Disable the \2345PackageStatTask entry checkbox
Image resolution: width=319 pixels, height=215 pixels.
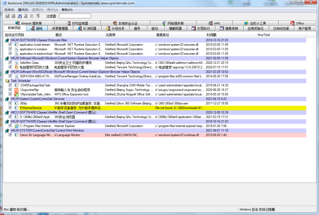pyautogui.click(x=10, y=85)
